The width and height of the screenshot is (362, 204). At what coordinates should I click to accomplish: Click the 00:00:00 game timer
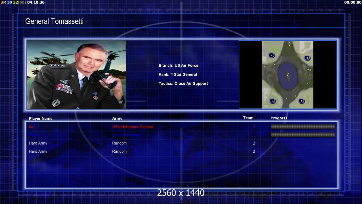pos(353,2)
